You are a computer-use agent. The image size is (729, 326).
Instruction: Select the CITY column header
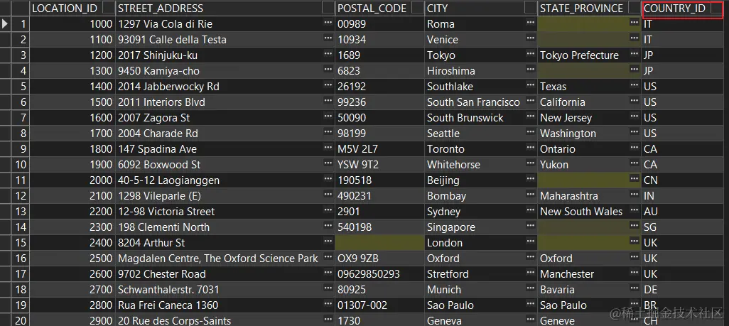pos(481,8)
